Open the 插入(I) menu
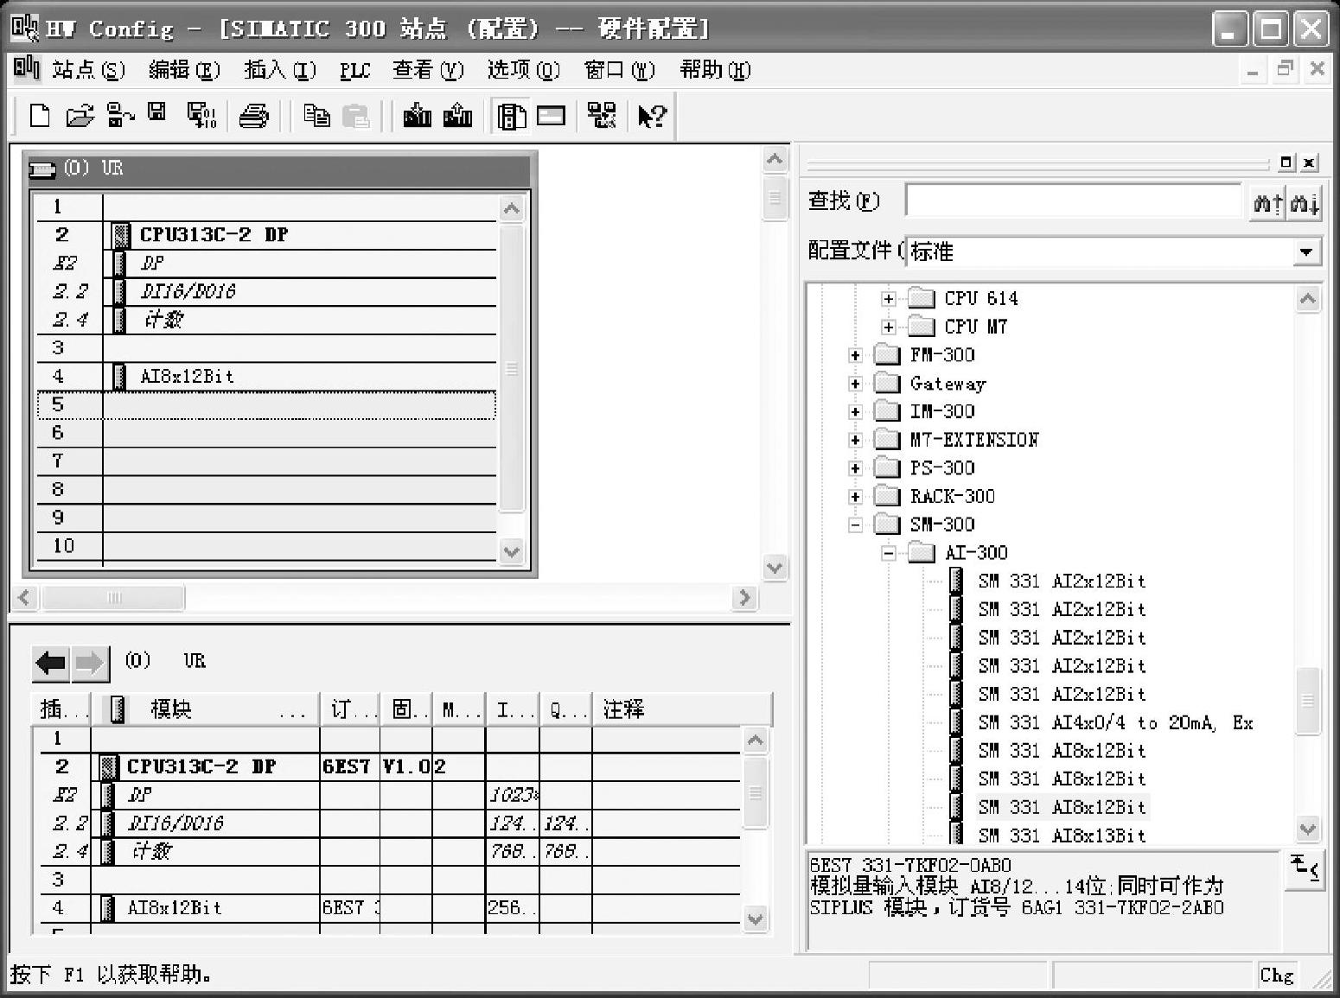1340x998 pixels. pos(280,69)
